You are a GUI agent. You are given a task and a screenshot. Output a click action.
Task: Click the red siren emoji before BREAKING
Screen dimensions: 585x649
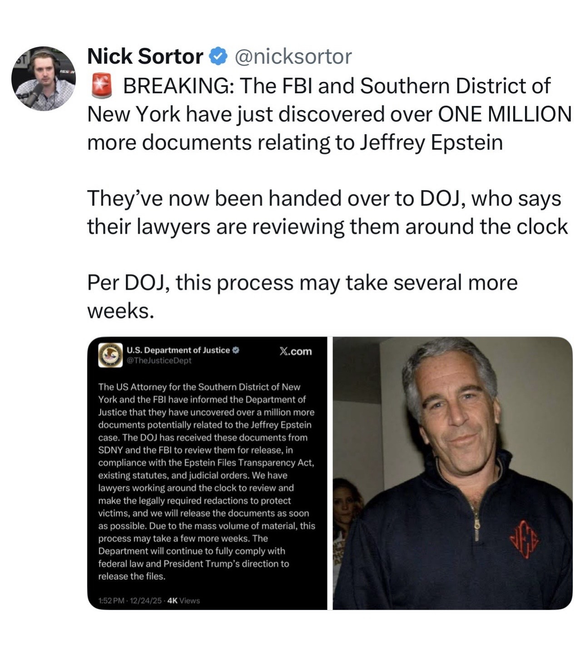point(102,86)
